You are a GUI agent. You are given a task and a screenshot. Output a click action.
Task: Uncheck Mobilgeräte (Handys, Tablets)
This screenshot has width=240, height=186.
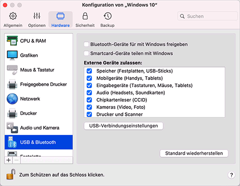(x=89, y=78)
